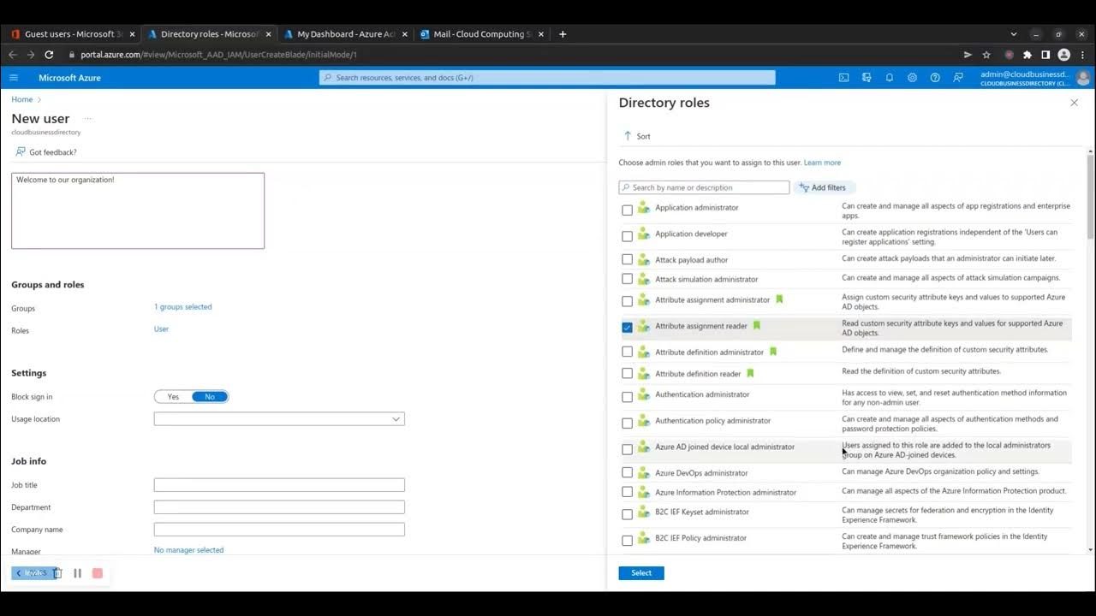
Task: Click the Sort arrow icon
Action: (x=628, y=136)
